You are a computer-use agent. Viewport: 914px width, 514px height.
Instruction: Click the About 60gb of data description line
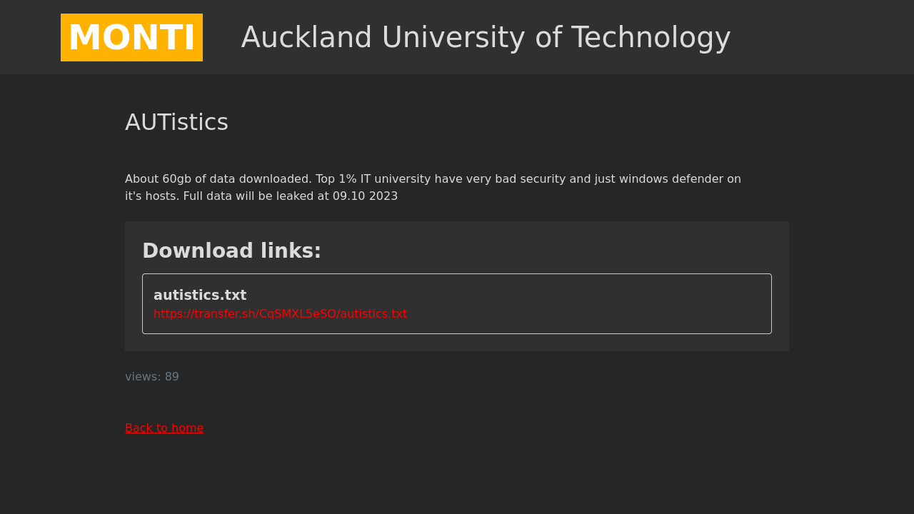[x=433, y=179]
